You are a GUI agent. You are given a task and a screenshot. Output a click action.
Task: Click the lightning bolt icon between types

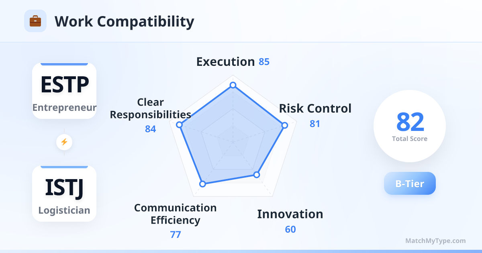(x=64, y=142)
